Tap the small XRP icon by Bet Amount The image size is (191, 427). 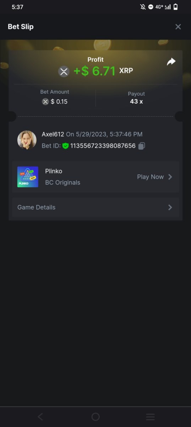[45, 102]
